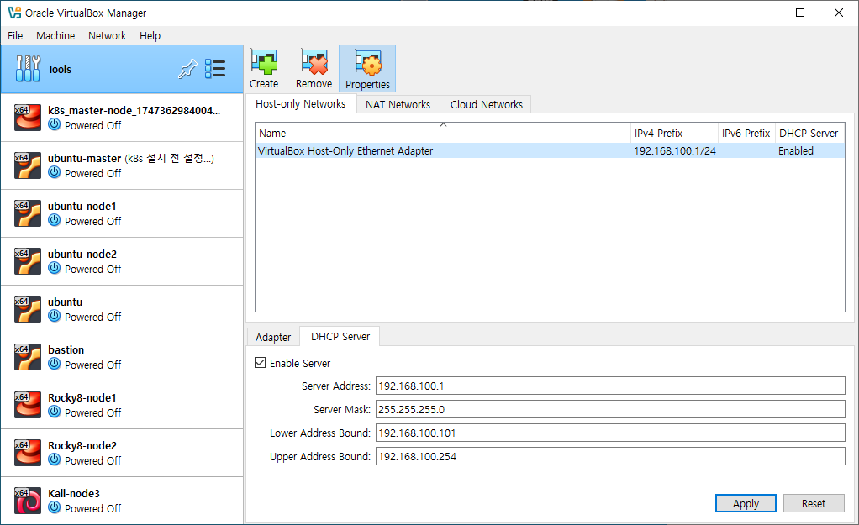The height and width of the screenshot is (525, 859).
Task: Select the DHCP Server tab
Action: tap(340, 336)
